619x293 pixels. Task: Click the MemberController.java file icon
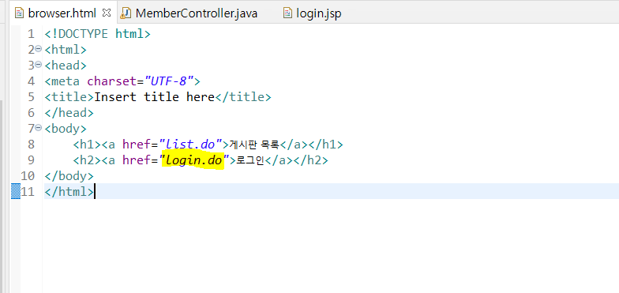point(126,13)
